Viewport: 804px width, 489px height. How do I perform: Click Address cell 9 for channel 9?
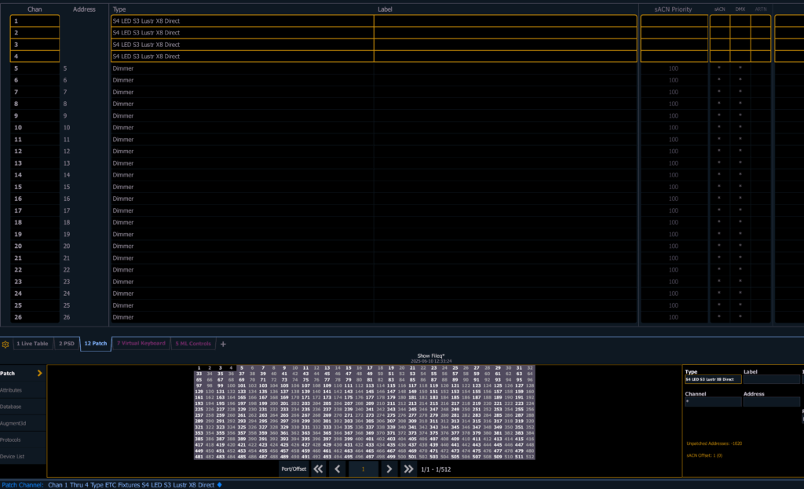[84, 116]
